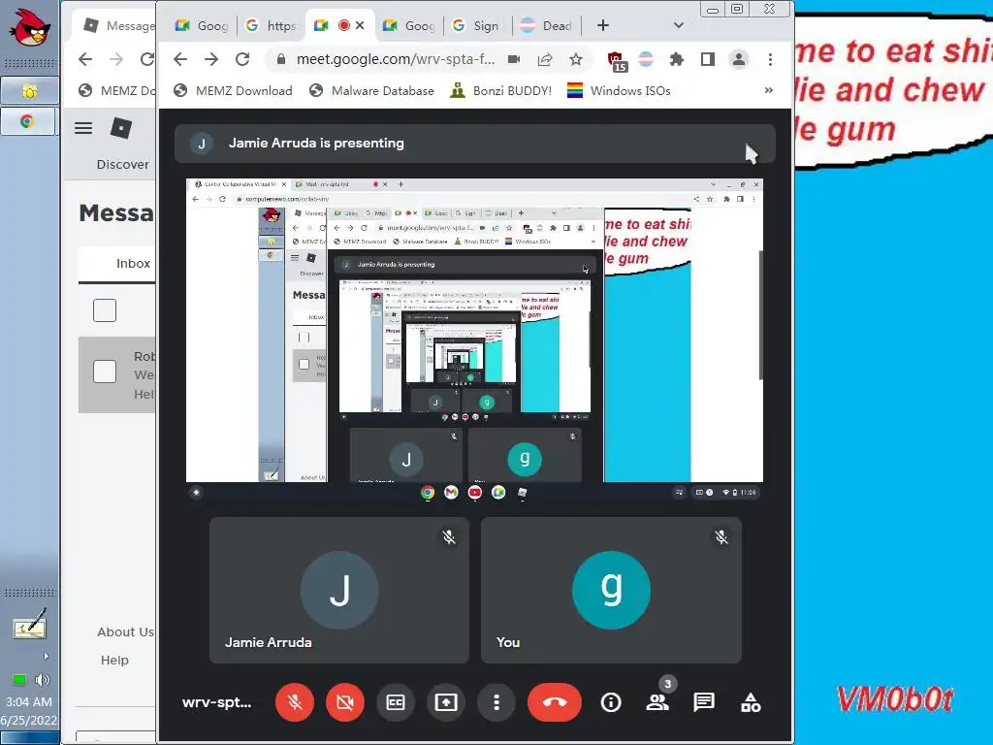The image size is (993, 745).
Task: Show everyone participants panel
Action: pos(657,702)
